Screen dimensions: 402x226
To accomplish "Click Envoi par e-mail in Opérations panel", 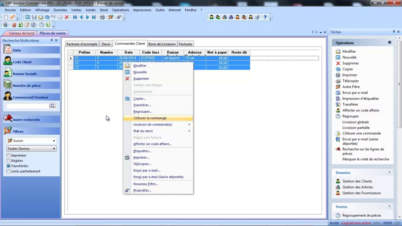I will tap(355, 93).
